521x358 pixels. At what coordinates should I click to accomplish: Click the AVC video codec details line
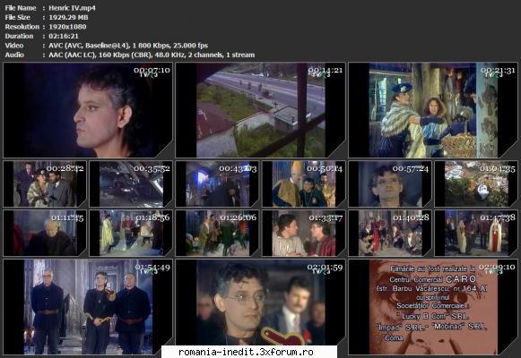click(x=128, y=46)
